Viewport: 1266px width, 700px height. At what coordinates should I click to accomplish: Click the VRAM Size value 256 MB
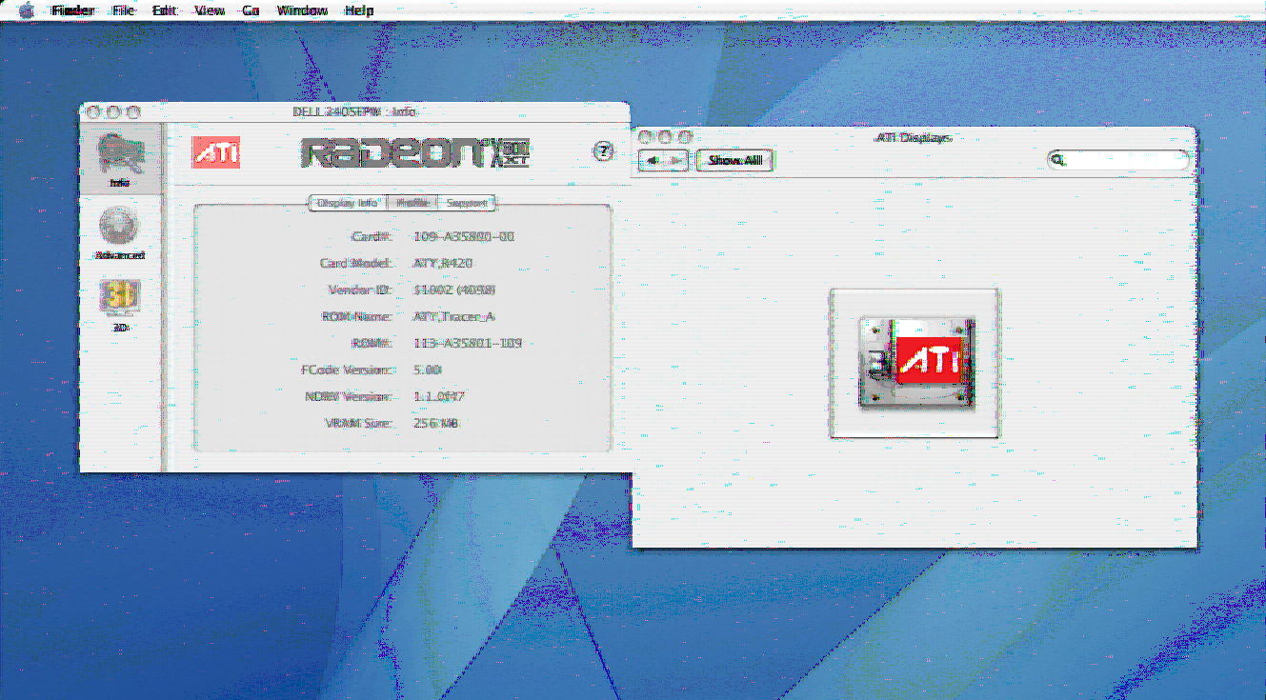(436, 423)
